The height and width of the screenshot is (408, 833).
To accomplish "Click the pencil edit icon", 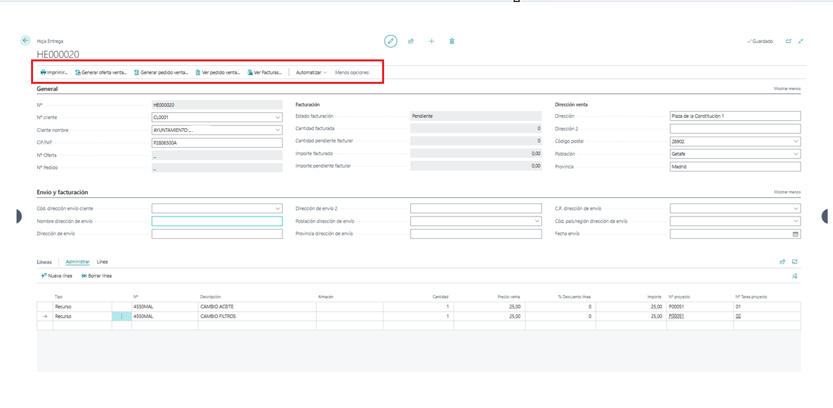I will click(x=391, y=41).
